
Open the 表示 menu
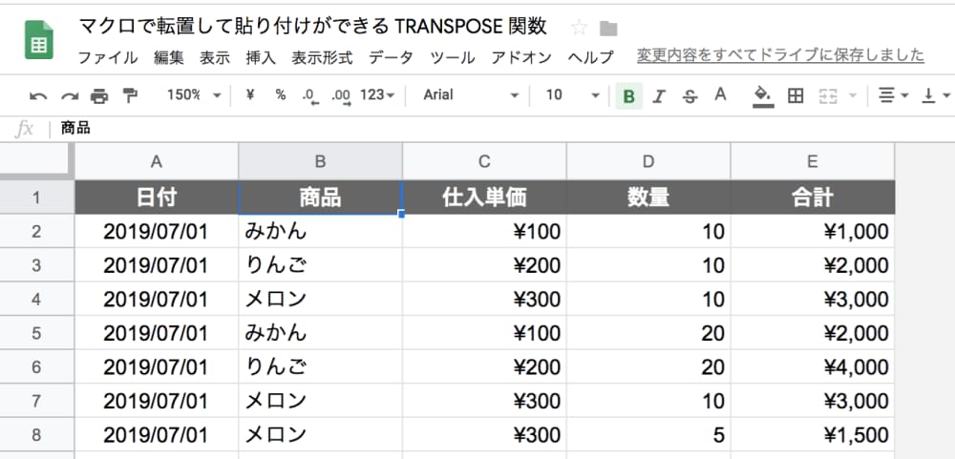215,58
